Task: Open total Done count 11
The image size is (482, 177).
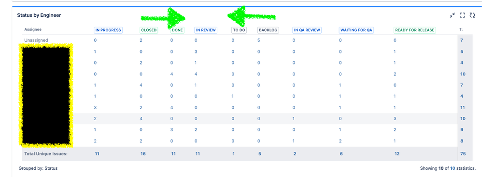Action: click(173, 154)
